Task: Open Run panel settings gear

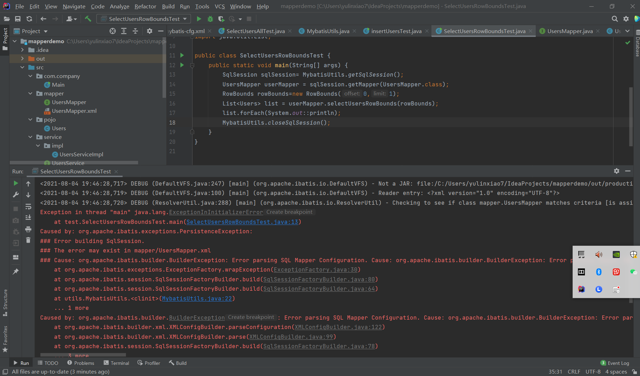Action: 617,171
